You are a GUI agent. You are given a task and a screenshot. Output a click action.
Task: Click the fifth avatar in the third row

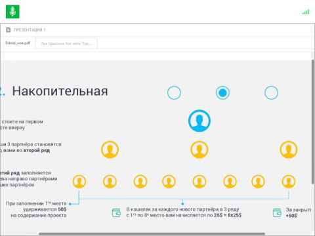coord(199,181)
